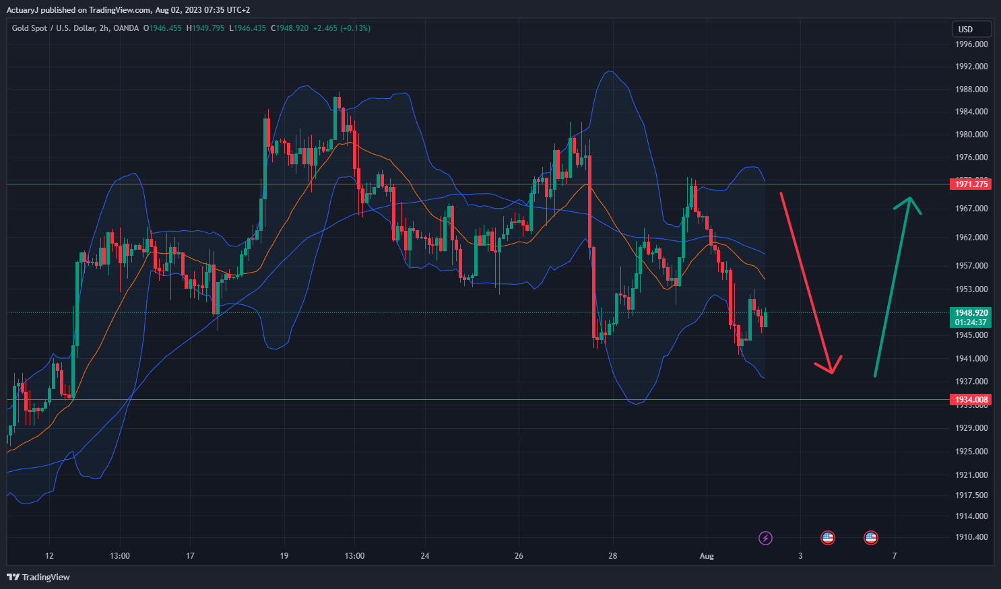
Task: Click the second US flag economic event icon
Action: [871, 538]
